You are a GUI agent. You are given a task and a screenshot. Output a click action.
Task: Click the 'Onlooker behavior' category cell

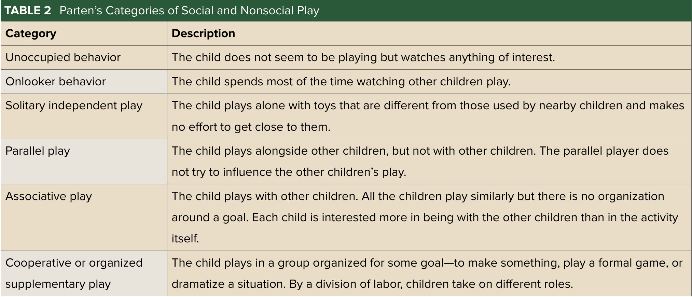point(55,82)
